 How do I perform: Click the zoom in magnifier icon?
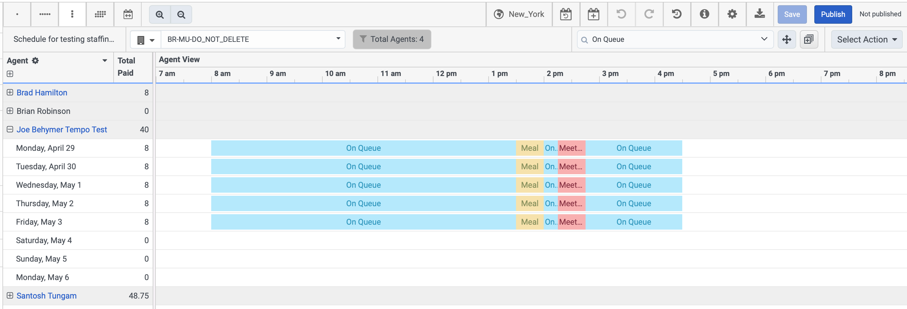[160, 14]
